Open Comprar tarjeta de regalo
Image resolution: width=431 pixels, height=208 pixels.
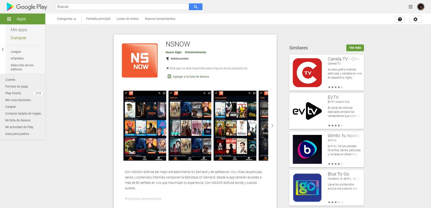tap(23, 113)
